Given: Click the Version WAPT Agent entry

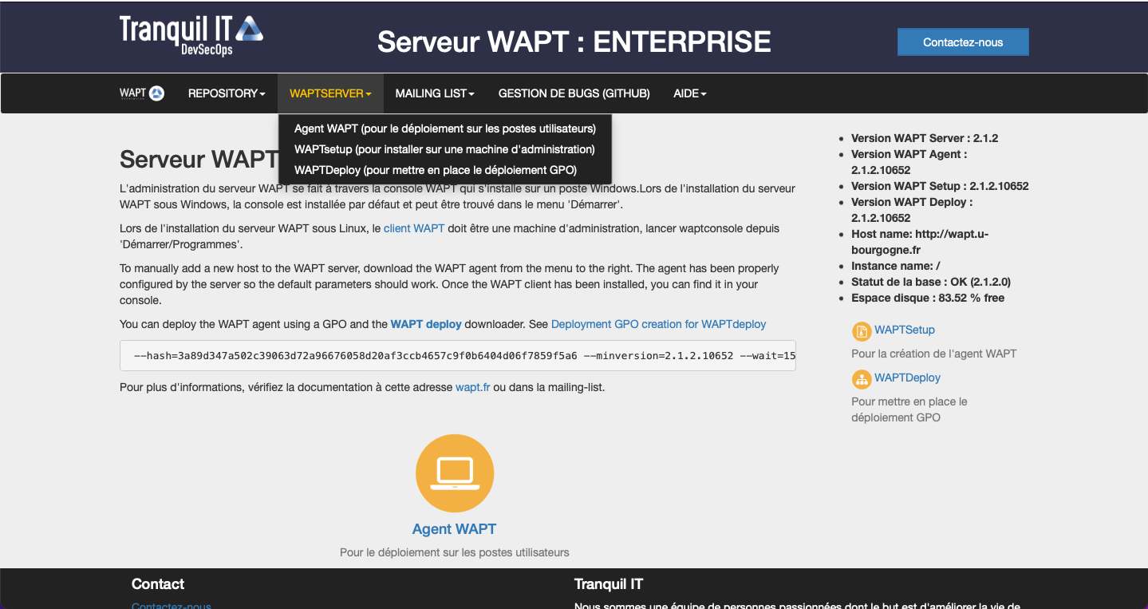Looking at the screenshot, I should 909,162.
